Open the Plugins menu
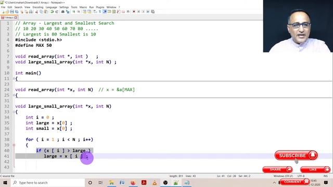The width and height of the screenshot is (333, 187). 100,7
